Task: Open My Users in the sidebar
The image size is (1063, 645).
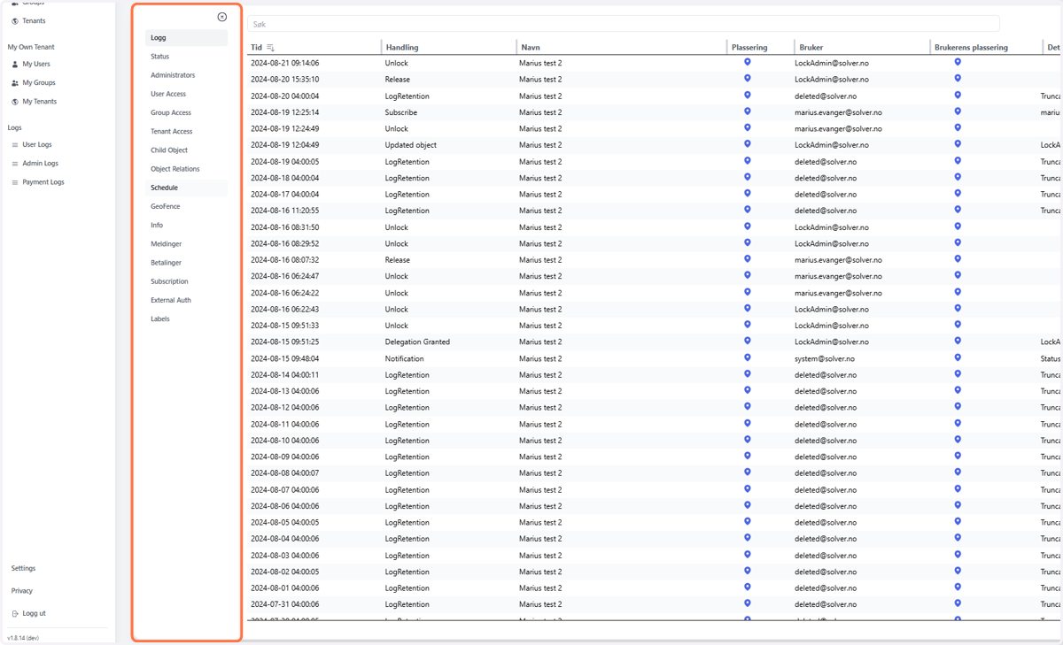Action: click(36, 65)
